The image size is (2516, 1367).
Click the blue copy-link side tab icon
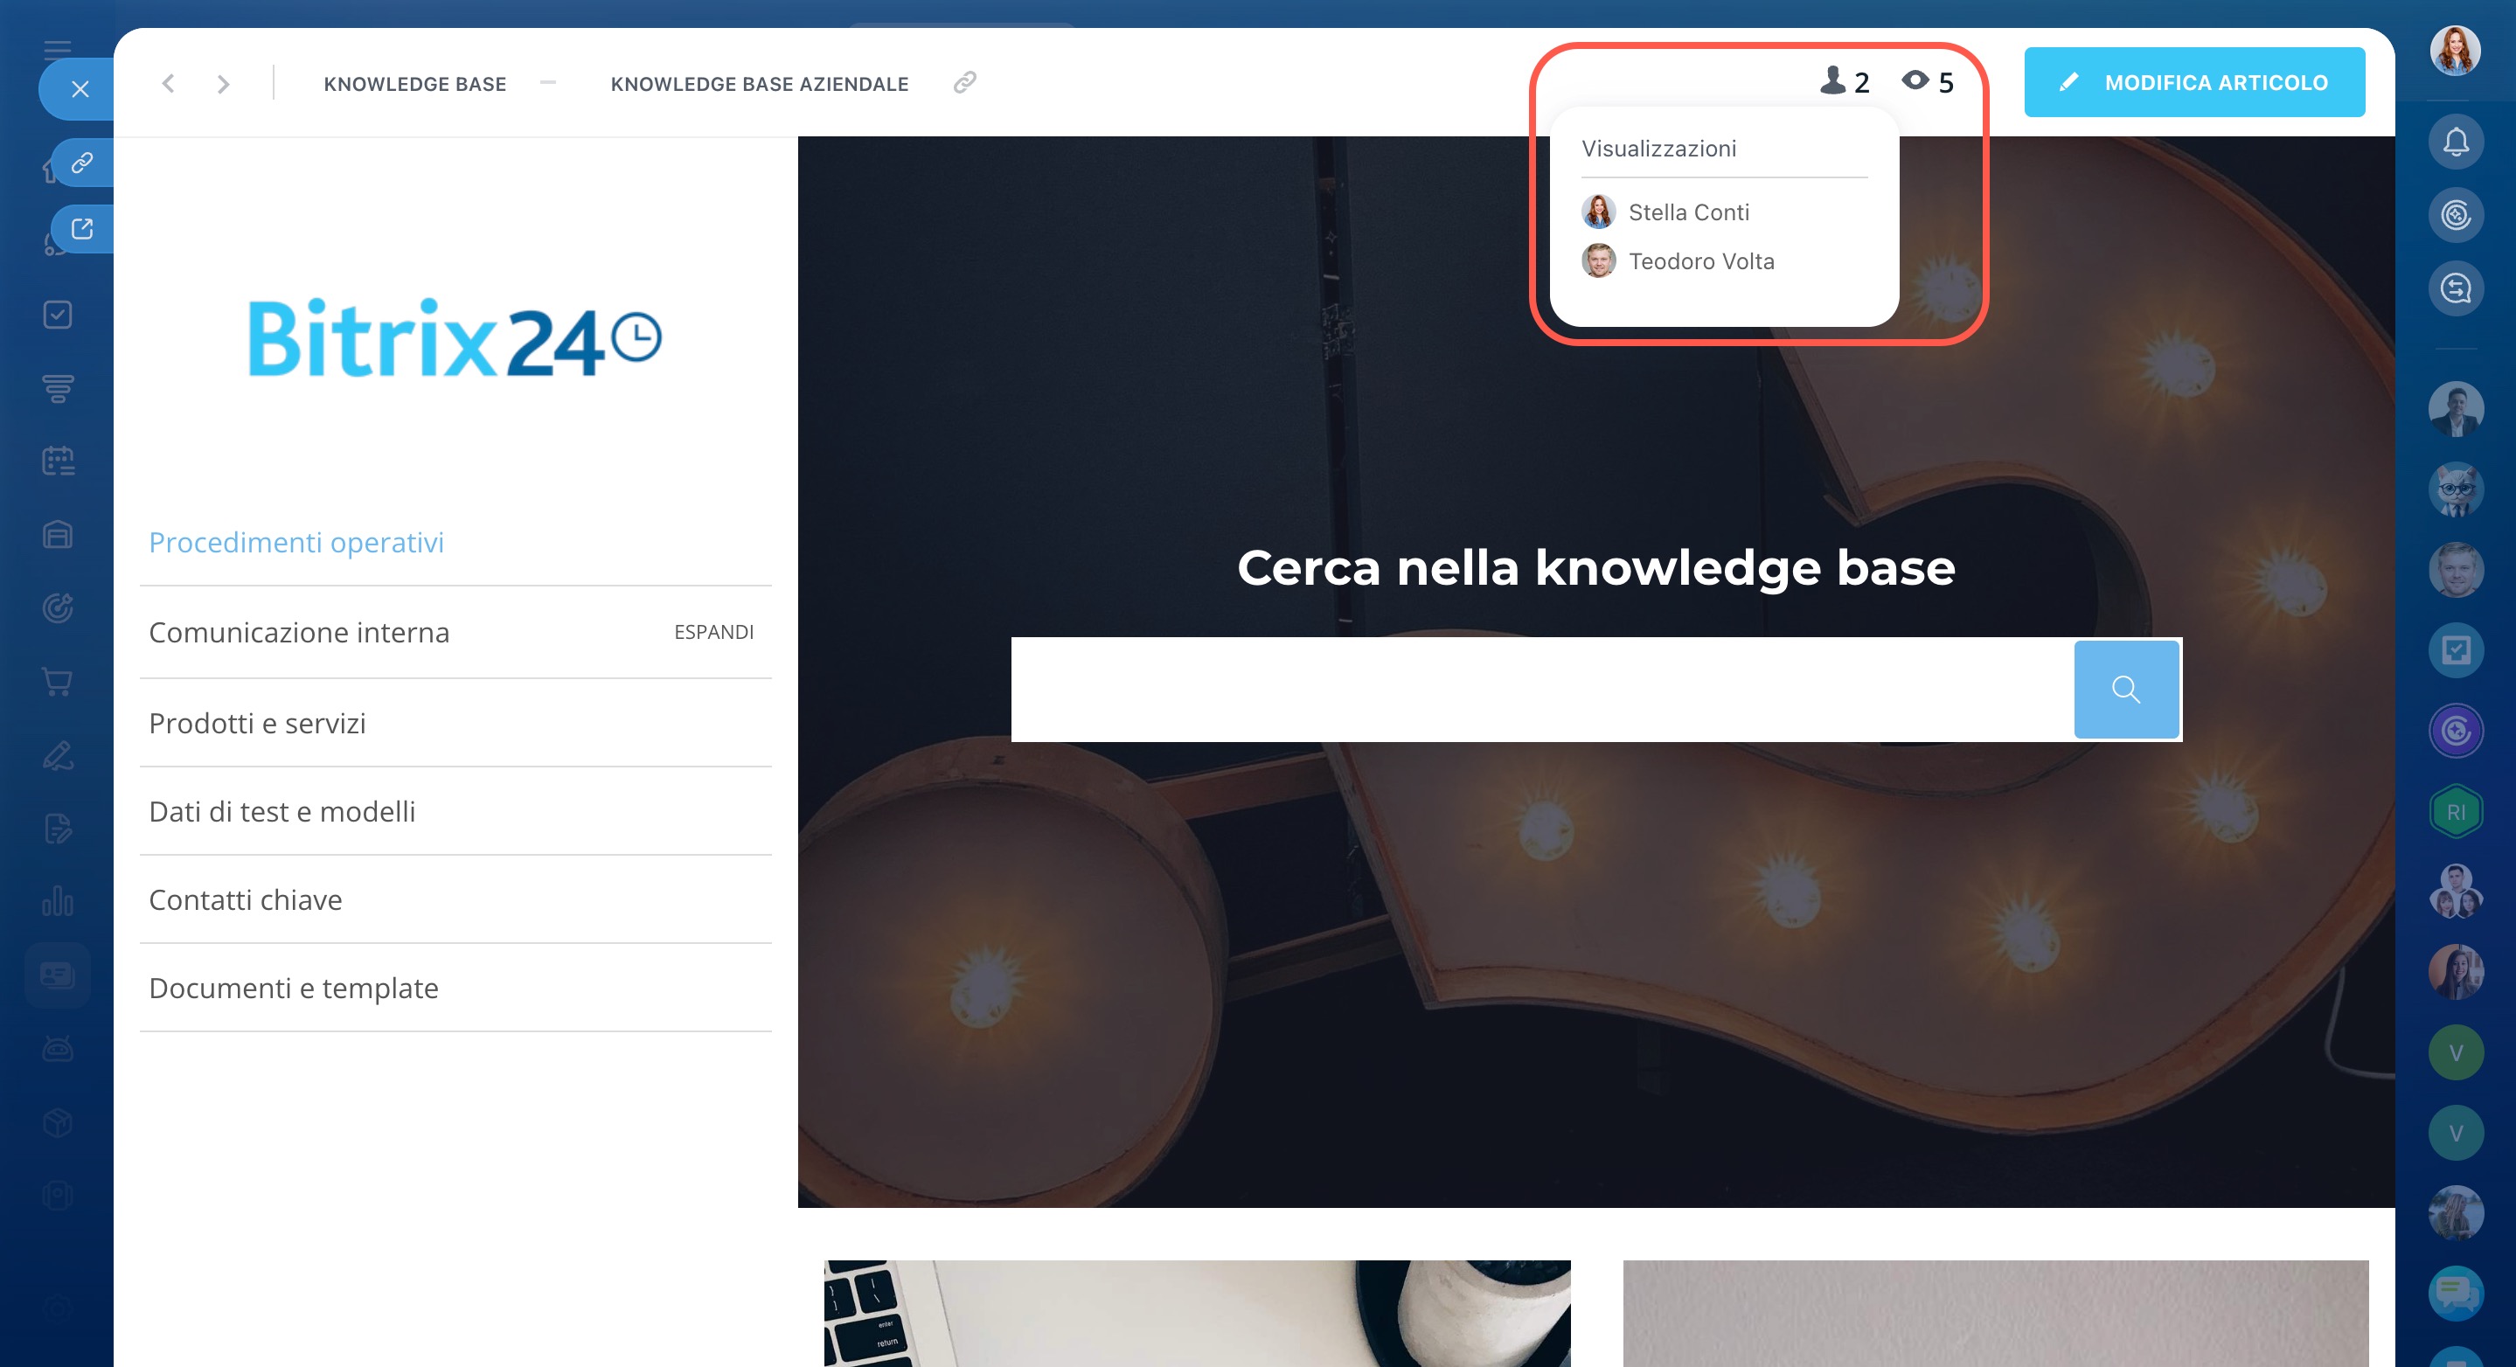point(82,162)
